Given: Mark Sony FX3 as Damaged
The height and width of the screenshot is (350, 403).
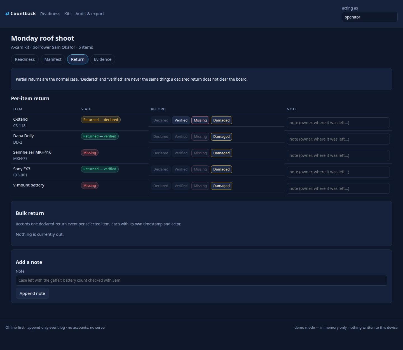Looking at the screenshot, I should [221, 169].
